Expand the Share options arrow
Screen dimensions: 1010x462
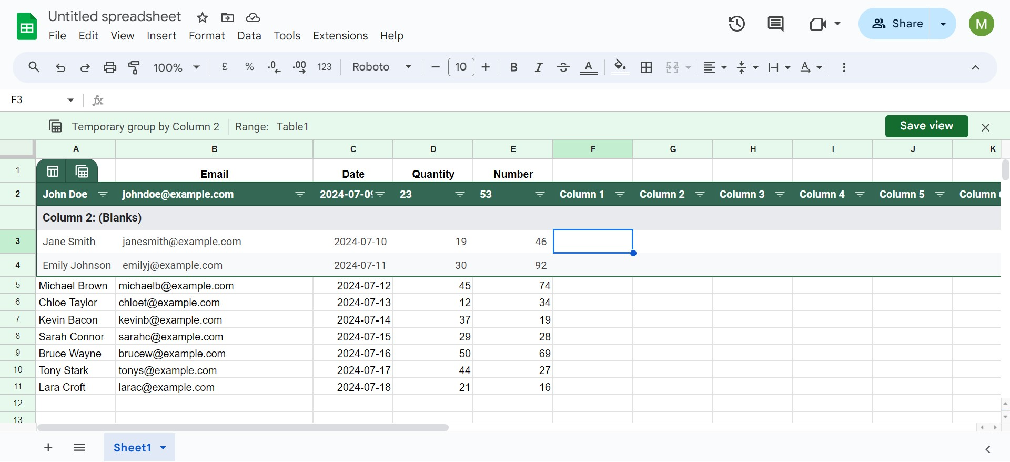[x=943, y=24]
